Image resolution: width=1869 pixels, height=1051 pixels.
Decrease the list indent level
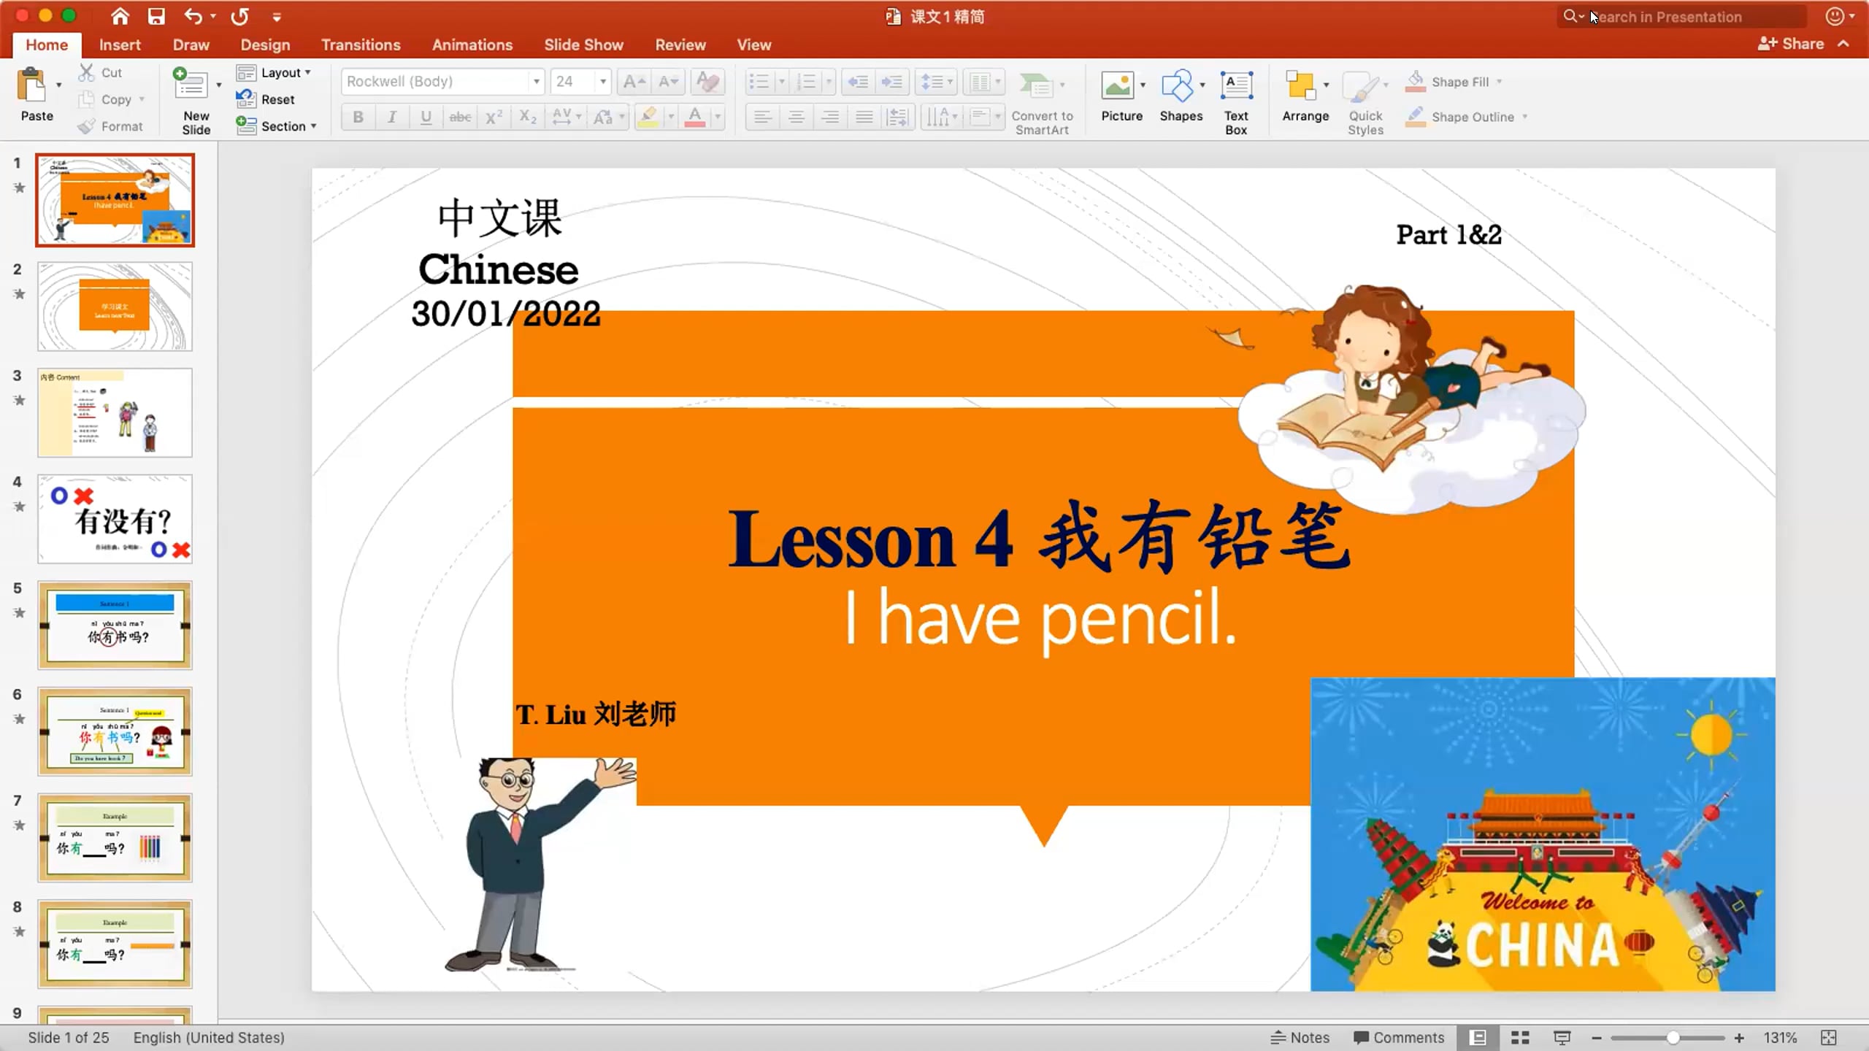pyautogui.click(x=858, y=82)
